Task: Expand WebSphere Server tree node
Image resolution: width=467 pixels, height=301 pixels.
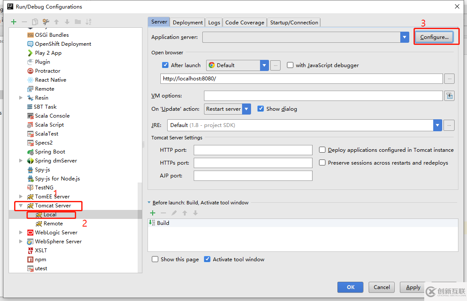Action: click(21, 242)
